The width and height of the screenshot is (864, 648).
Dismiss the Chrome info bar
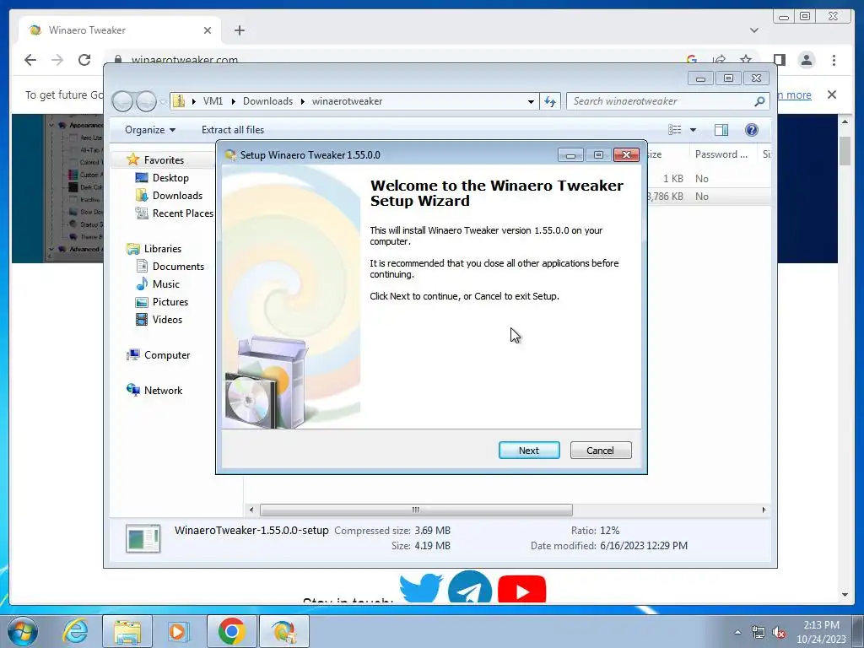click(x=832, y=94)
